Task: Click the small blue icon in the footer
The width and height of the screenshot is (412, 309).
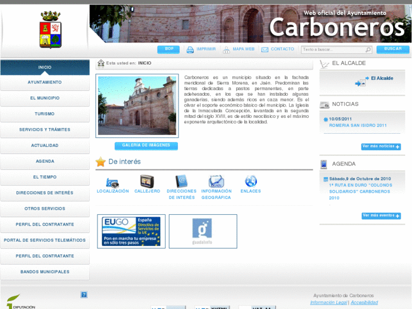Action: 84,294
